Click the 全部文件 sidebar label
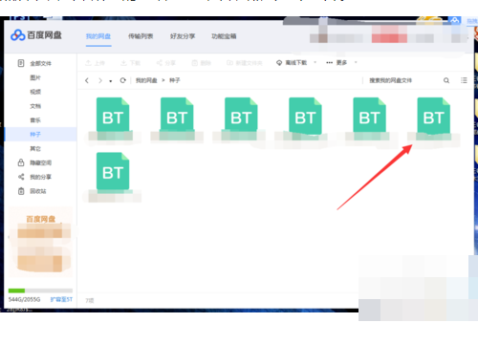 41,63
